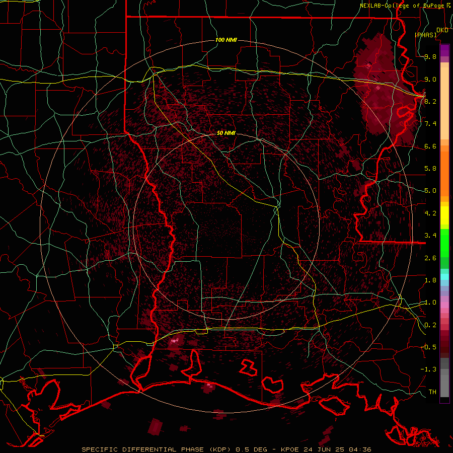Click the Specific Differential Phase caption text
The width and height of the screenshot is (453, 453).
pos(226,449)
